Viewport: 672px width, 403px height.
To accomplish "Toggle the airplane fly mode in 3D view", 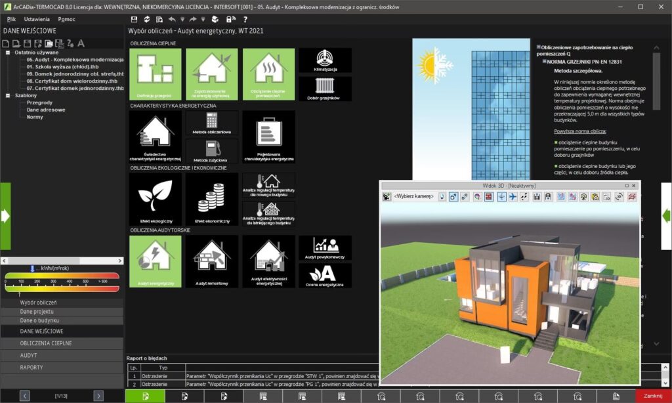I will click(x=513, y=197).
